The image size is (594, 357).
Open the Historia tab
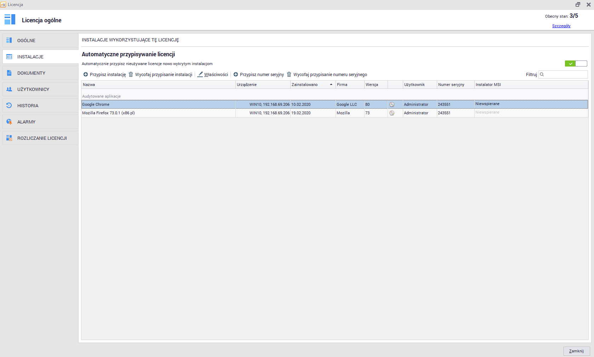point(28,106)
